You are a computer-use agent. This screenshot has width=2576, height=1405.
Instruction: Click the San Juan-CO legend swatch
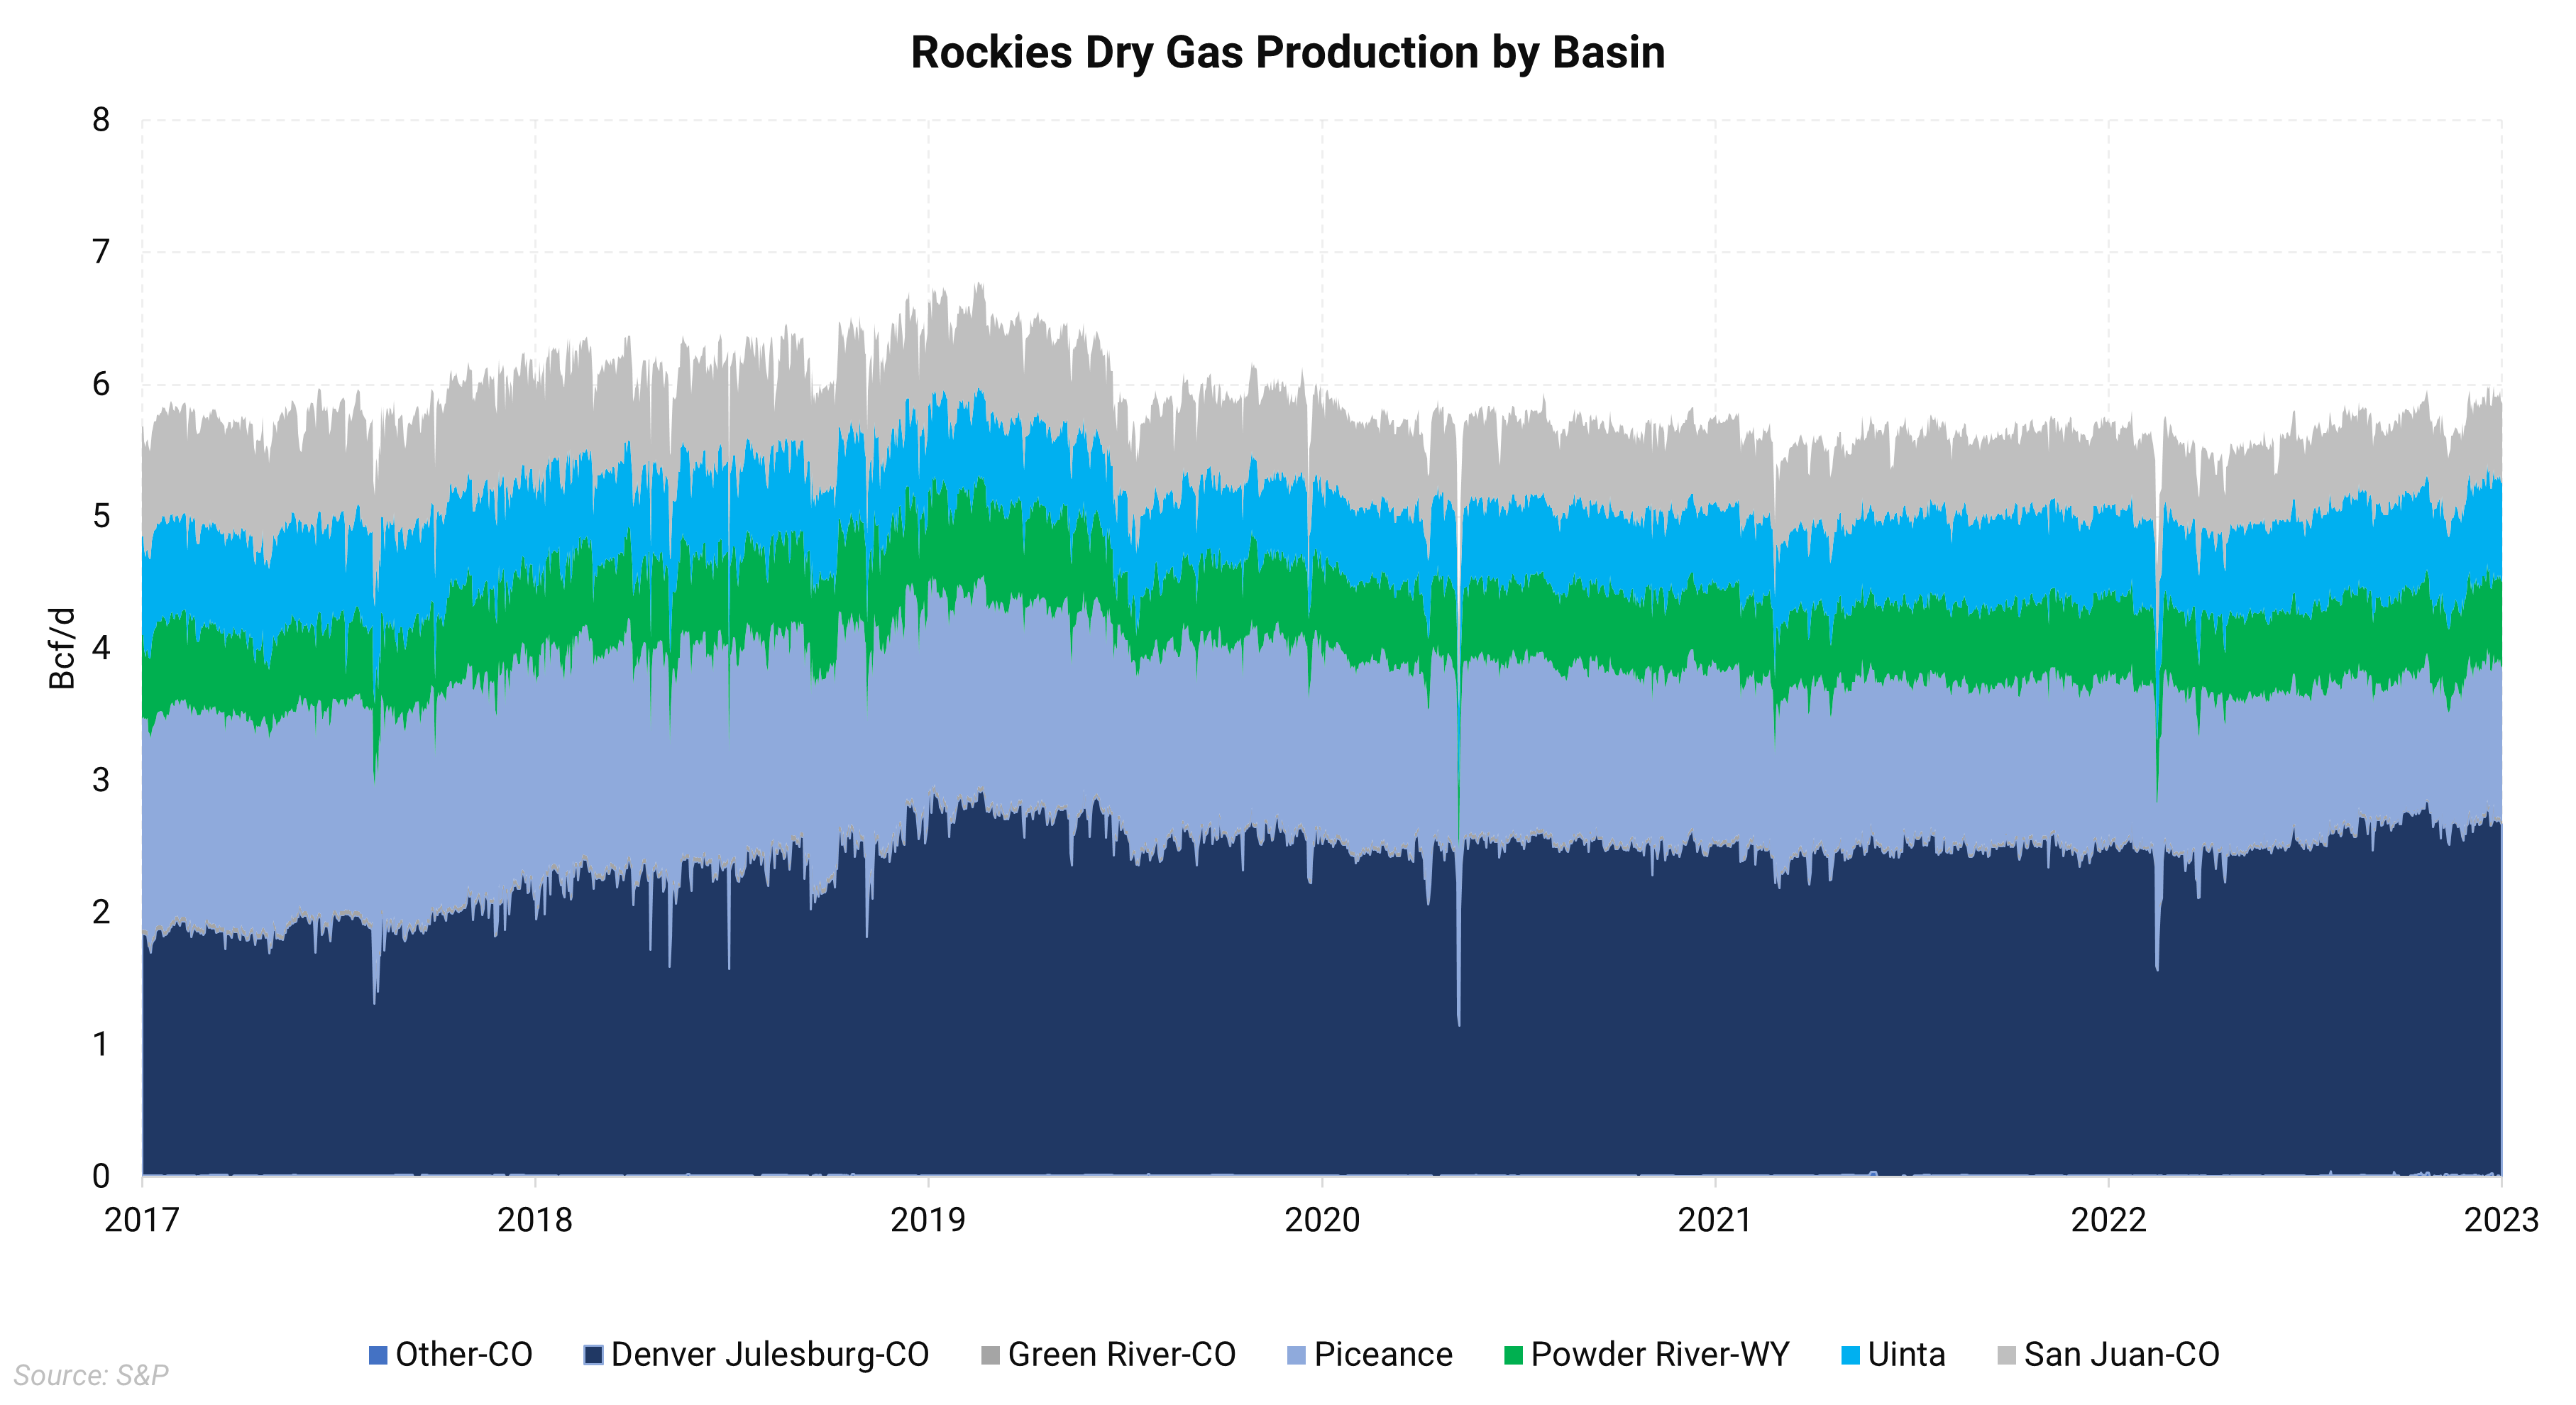(2006, 1356)
